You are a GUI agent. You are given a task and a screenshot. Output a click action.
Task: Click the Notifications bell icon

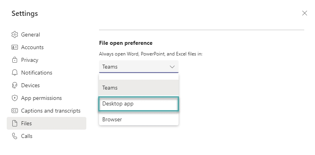click(15, 73)
